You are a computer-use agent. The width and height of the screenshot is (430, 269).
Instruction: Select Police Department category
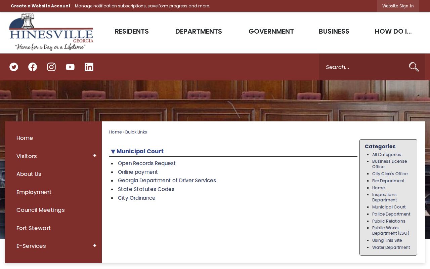(x=391, y=214)
